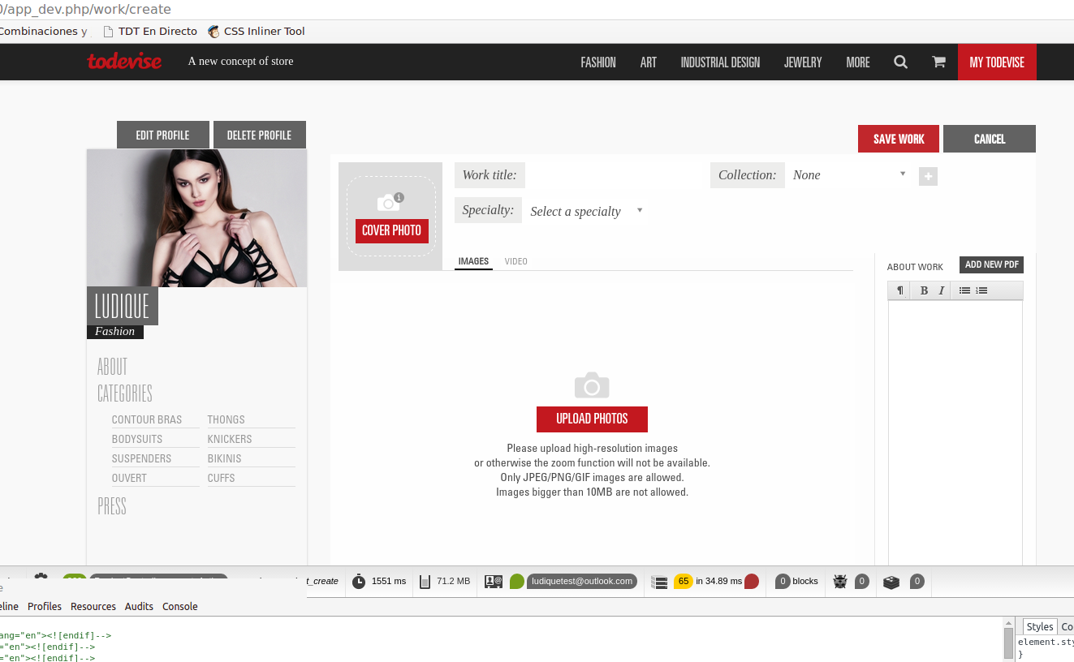This screenshot has width=1074, height=662.
Task: Click the red status dot after 34.89 ms
Action: click(752, 581)
